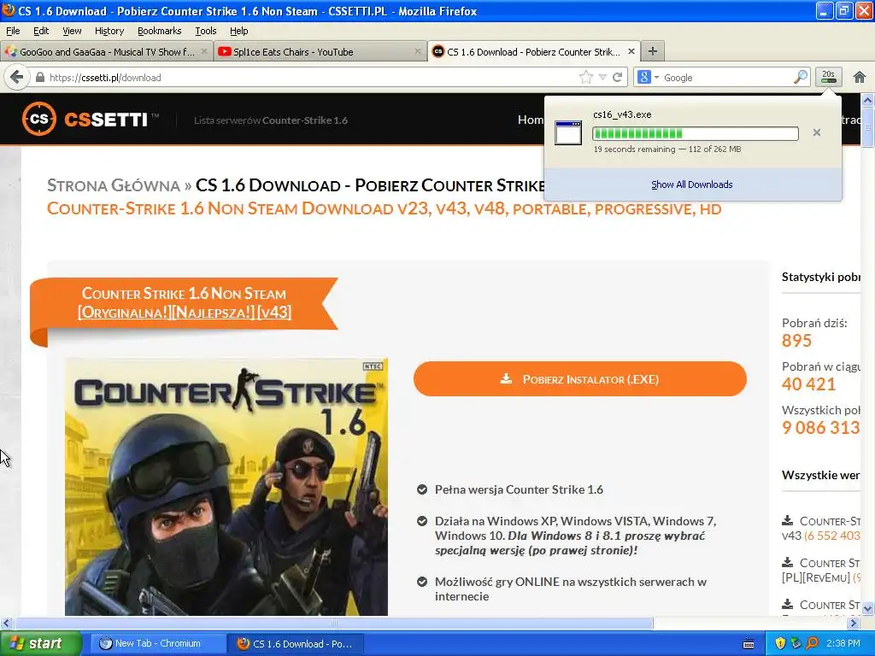Click the bookmark star icon in address bar
Screen dimensions: 875x656
pyautogui.click(x=586, y=77)
